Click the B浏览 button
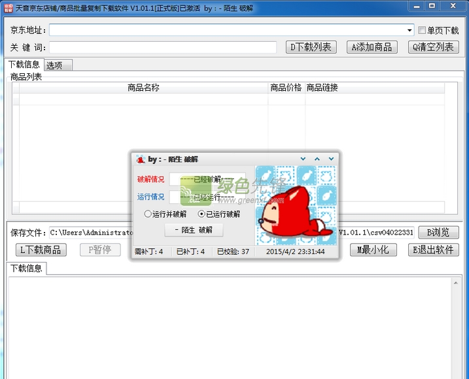Screen dimensions: 469x379 click(438, 232)
